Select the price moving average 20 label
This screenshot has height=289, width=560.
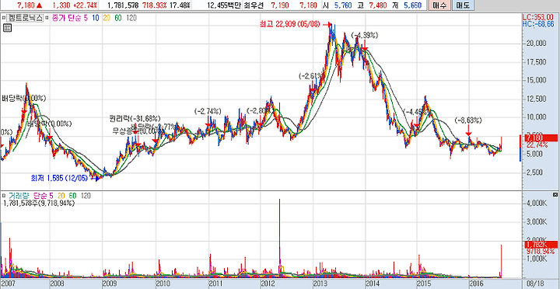tap(107, 18)
